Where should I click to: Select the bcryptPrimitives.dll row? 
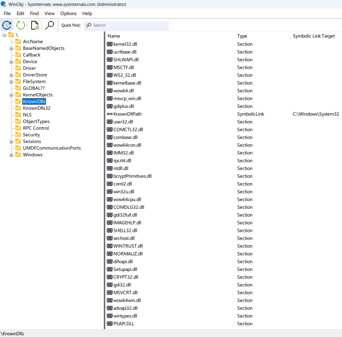pyautogui.click(x=224, y=176)
